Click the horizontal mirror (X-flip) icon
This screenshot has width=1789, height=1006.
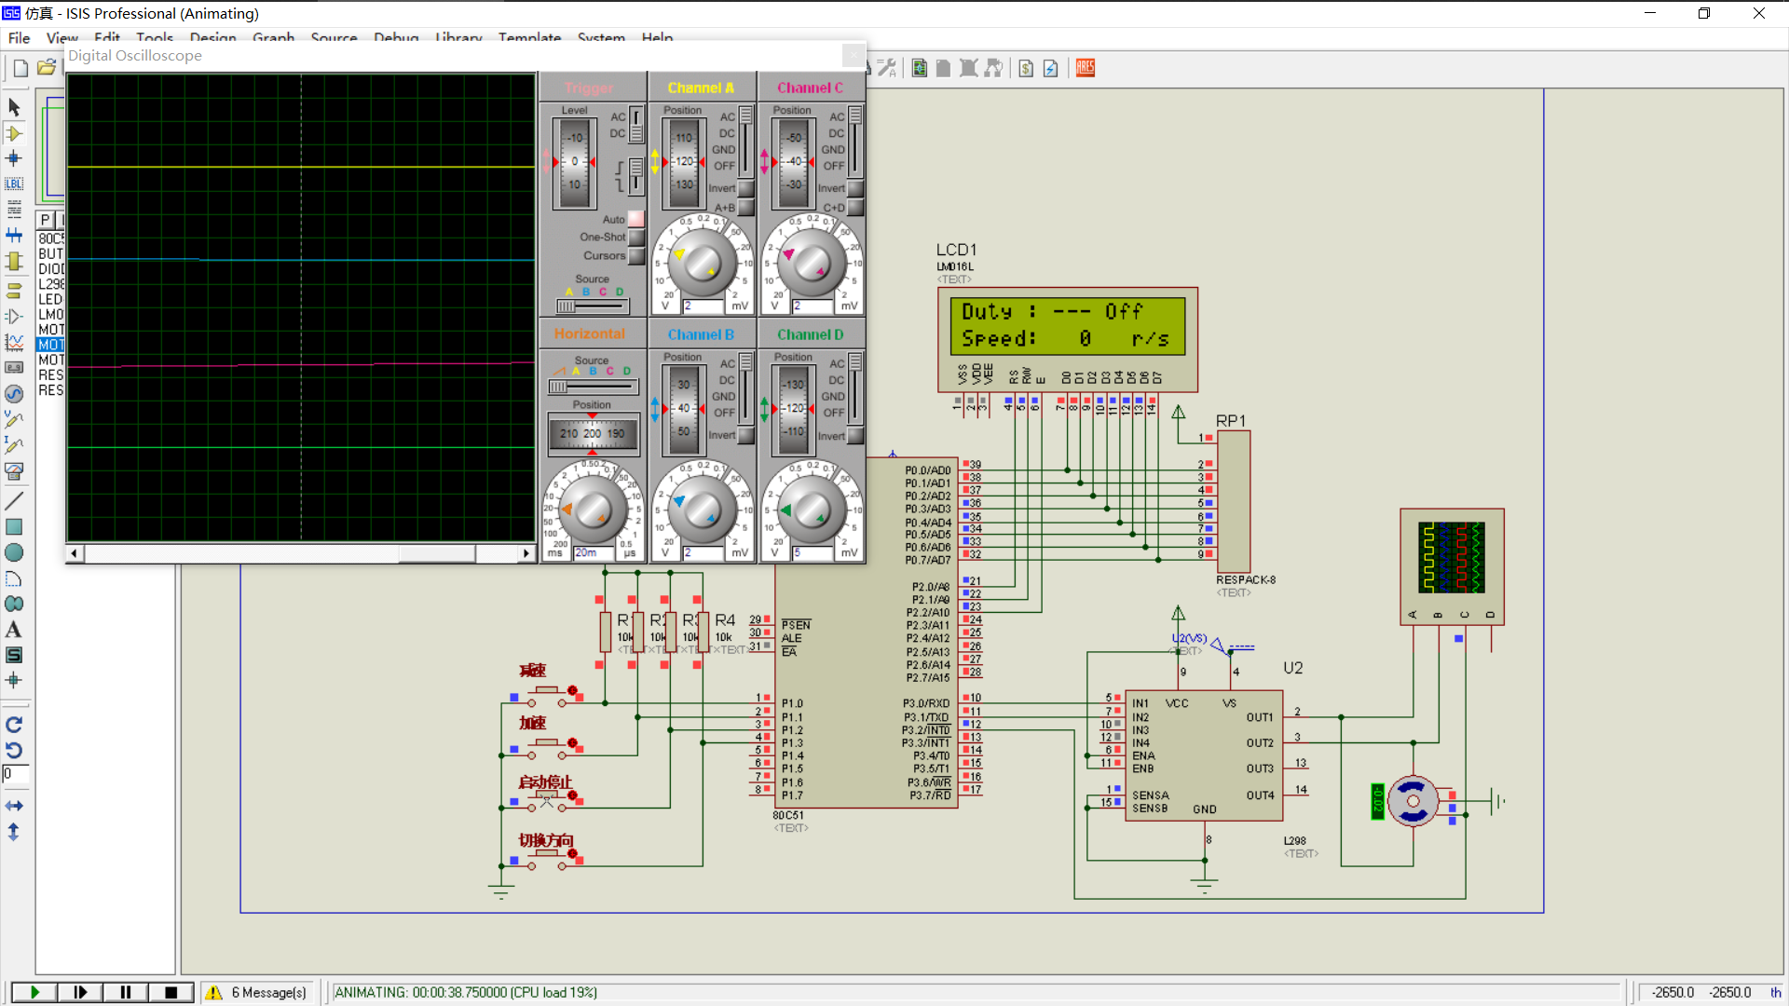point(14,806)
